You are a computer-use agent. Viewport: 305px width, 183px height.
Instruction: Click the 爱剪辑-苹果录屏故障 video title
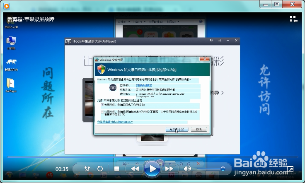pos(31,19)
